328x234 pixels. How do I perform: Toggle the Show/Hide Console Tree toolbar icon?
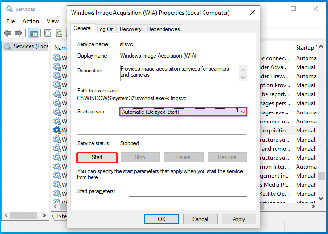coord(34,33)
